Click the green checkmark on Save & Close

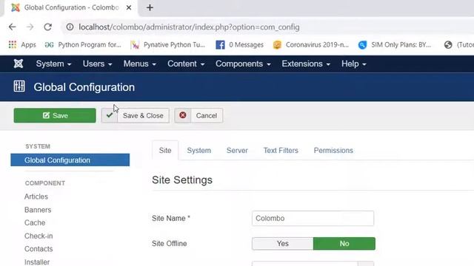tap(110, 115)
